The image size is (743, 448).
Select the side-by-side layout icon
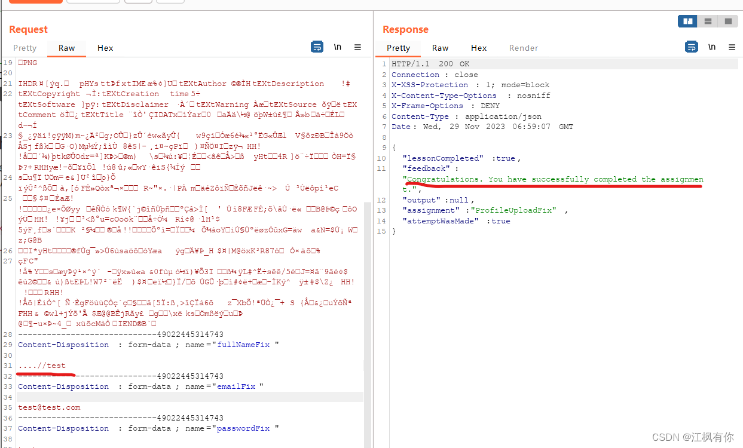pos(687,21)
